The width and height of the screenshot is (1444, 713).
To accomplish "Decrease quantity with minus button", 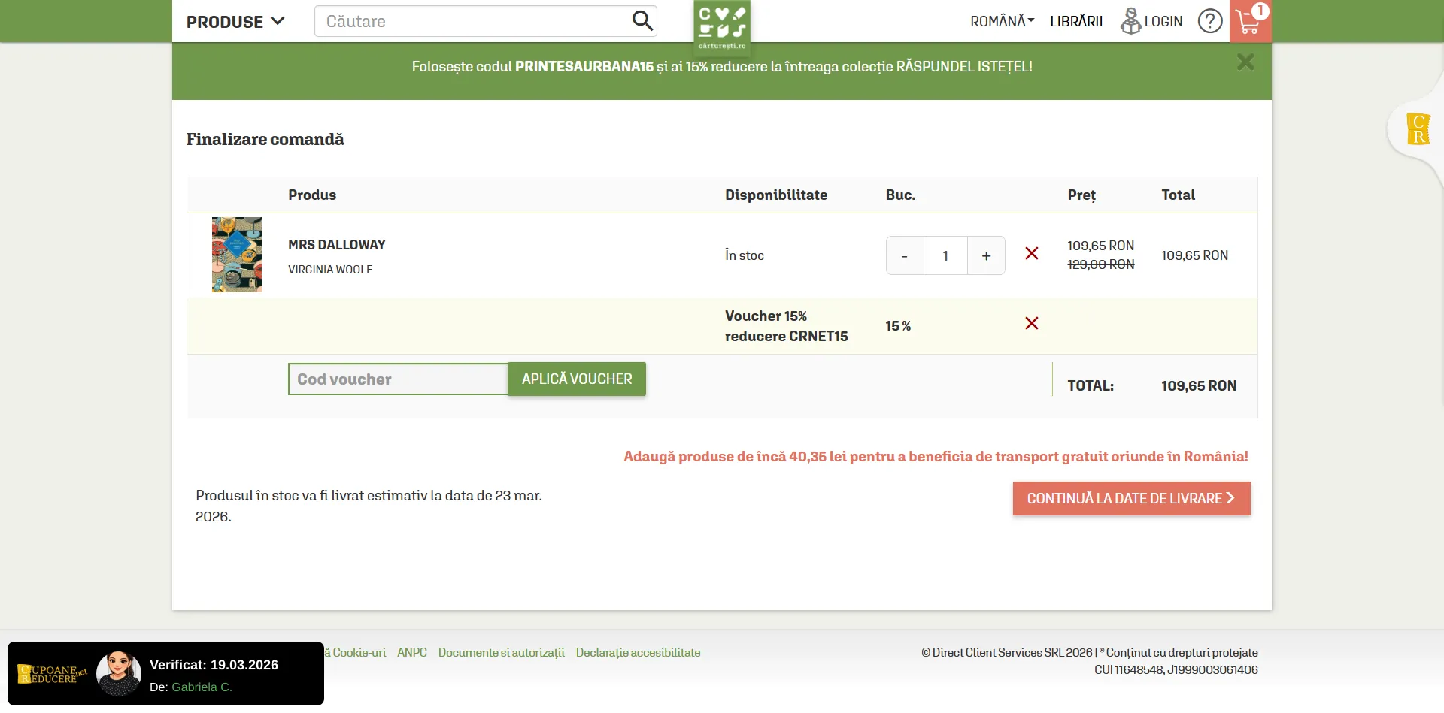I will point(905,256).
